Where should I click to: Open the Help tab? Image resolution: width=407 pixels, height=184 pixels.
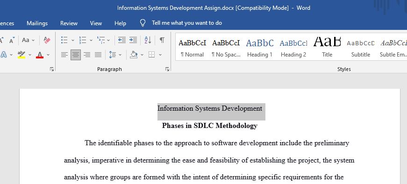point(120,23)
